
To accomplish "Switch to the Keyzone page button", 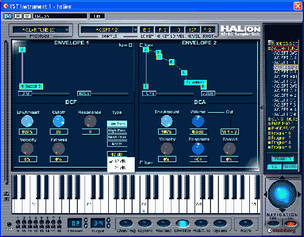I will (145, 224).
